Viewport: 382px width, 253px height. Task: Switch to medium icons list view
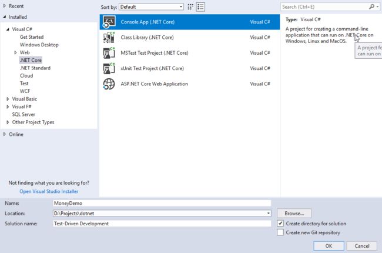pyautogui.click(x=200, y=7)
